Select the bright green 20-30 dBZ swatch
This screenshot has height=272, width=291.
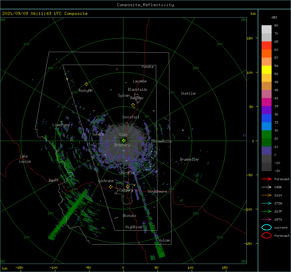tap(266, 135)
